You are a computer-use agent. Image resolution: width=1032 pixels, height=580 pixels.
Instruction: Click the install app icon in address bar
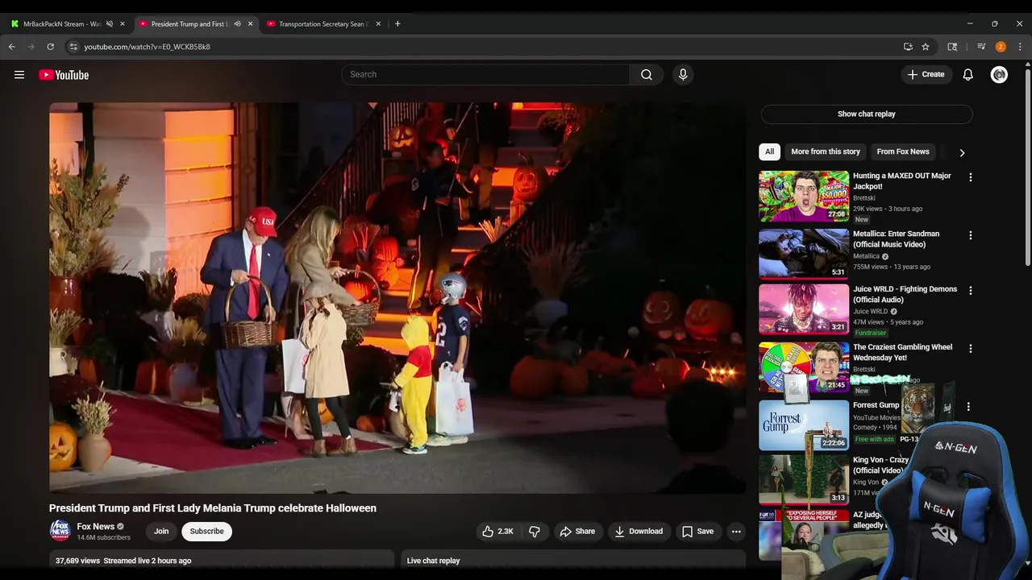[x=908, y=47]
